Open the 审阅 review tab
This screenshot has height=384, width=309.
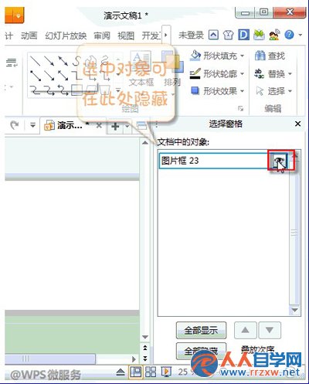click(x=102, y=36)
